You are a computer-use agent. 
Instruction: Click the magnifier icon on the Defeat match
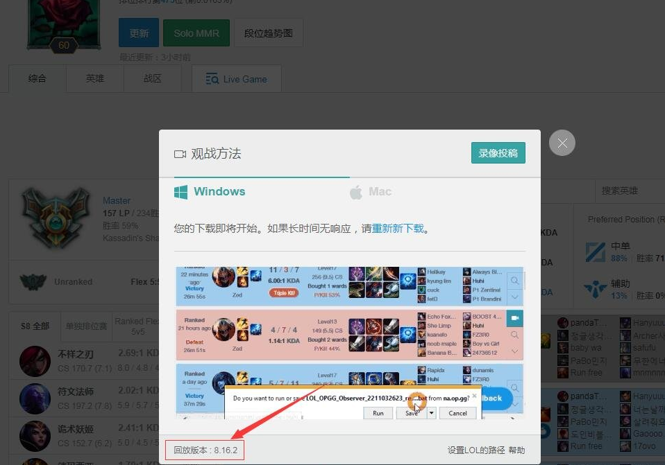514,335
